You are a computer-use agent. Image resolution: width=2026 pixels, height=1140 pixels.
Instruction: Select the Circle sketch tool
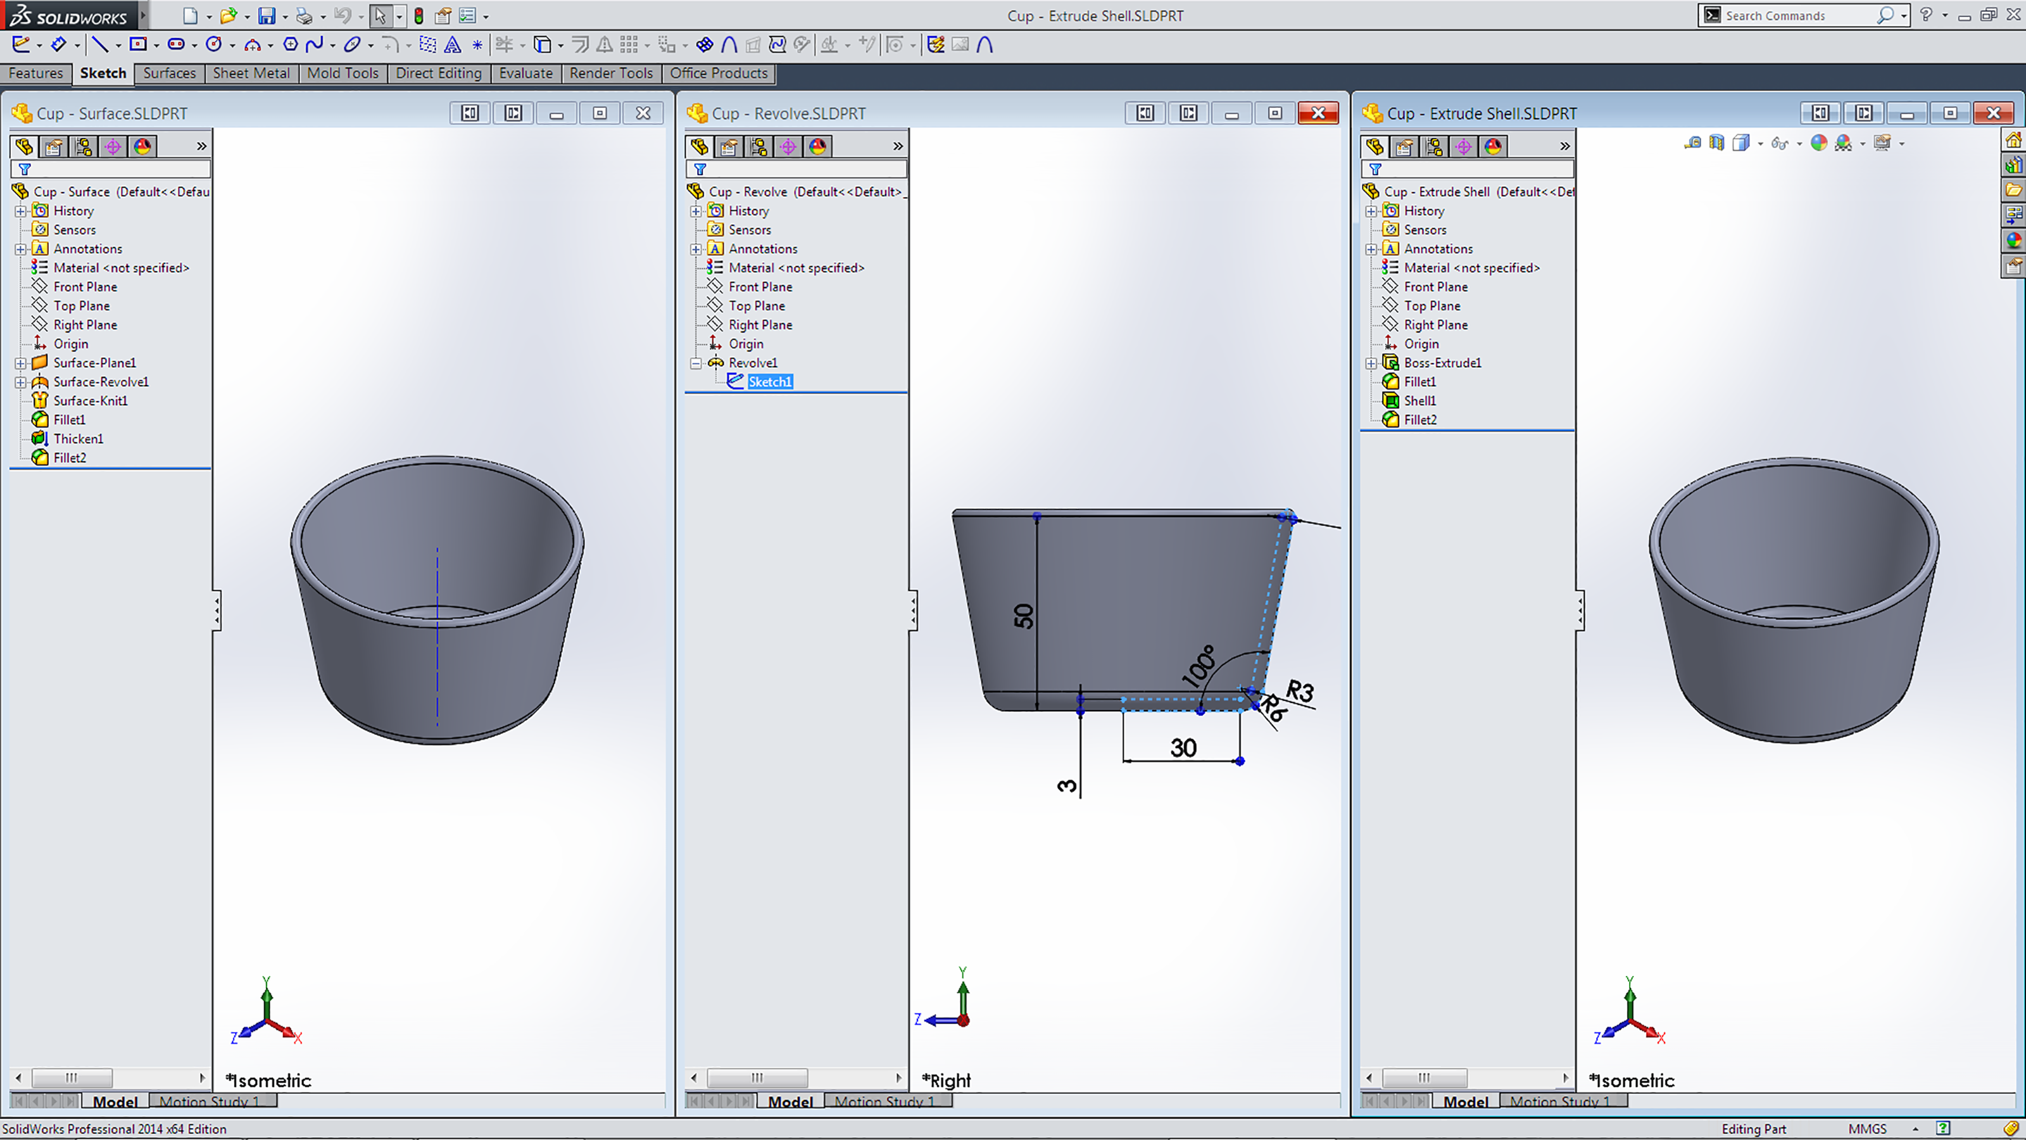213,44
